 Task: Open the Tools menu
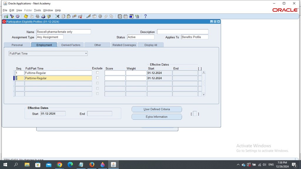pyautogui.click(x=37, y=10)
